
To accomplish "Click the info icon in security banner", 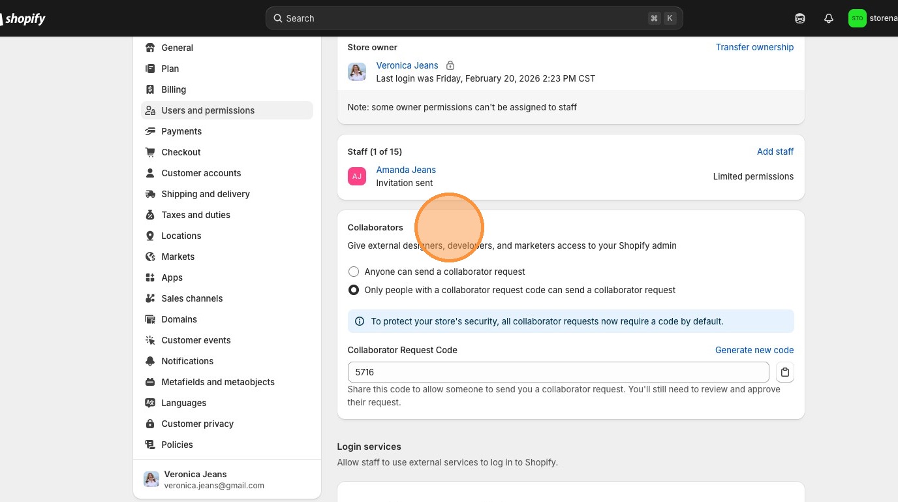I will tap(359, 321).
